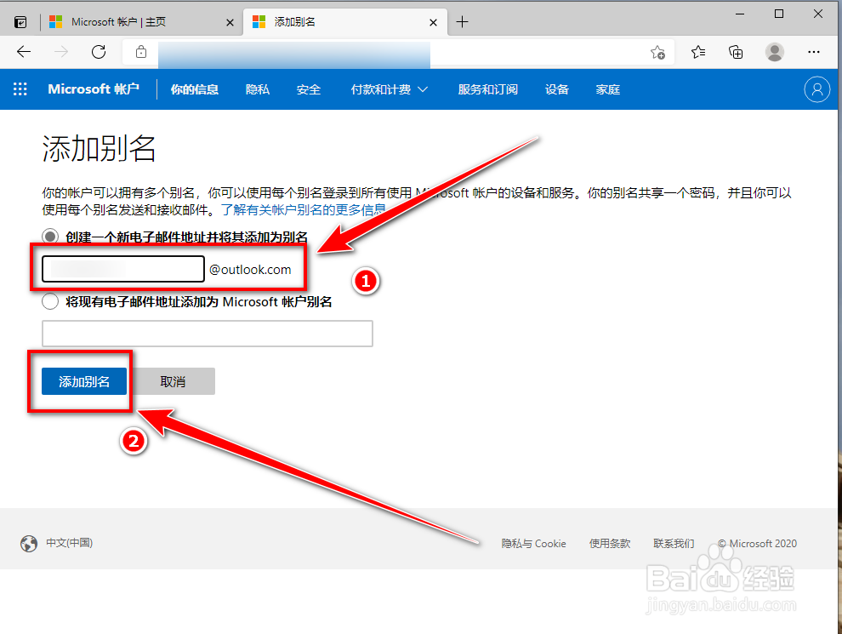Close the Microsoft 帐户 主页 tab
Image resolution: width=842 pixels, height=634 pixels.
point(230,23)
